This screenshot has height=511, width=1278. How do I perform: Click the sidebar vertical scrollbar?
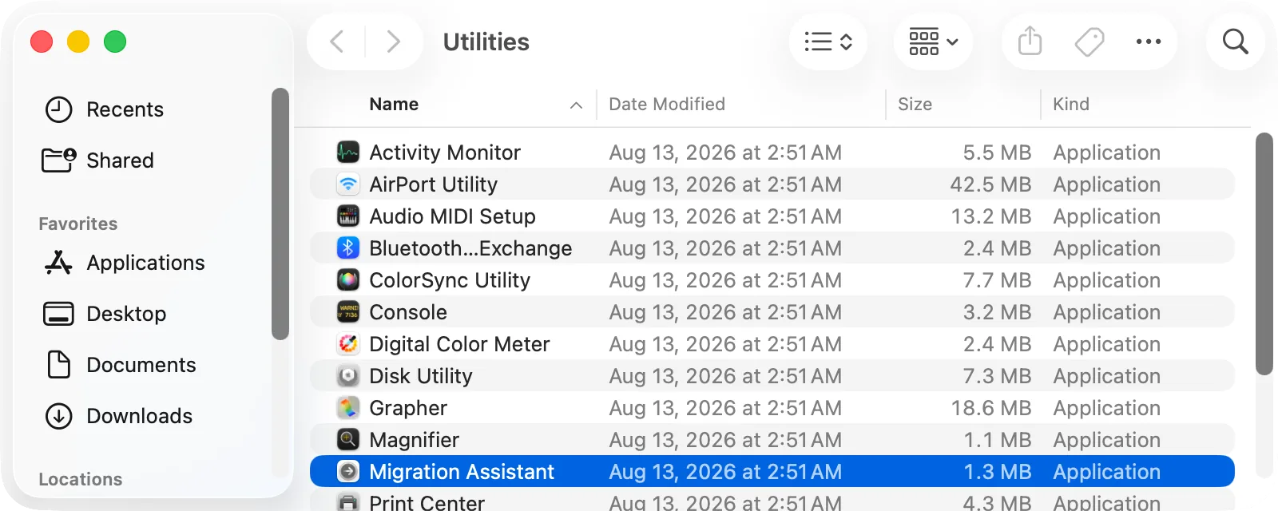point(280,214)
